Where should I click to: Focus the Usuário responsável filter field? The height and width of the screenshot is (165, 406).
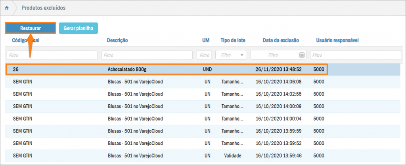click(355, 55)
